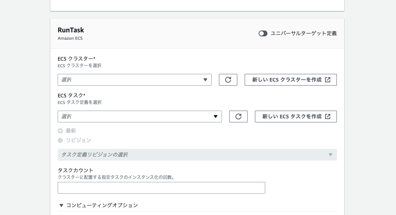Click 新しい ECS タスクを作成 button
This screenshot has height=215, width=396.
(x=296, y=117)
